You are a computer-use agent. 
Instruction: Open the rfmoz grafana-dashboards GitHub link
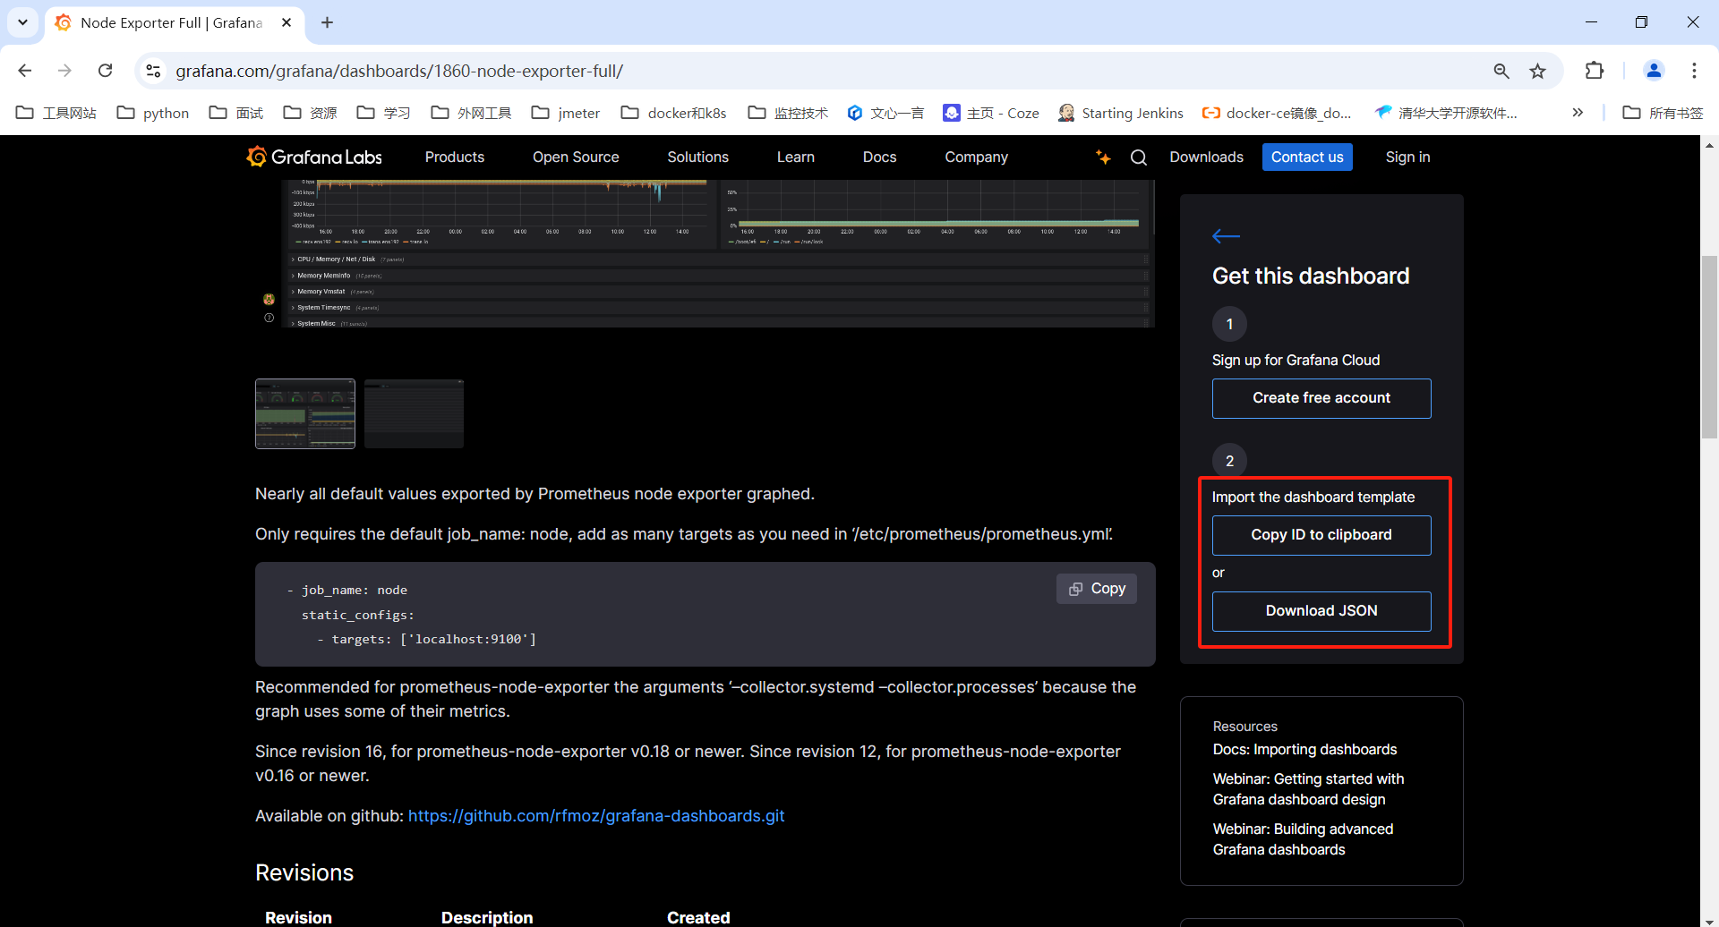(596, 815)
